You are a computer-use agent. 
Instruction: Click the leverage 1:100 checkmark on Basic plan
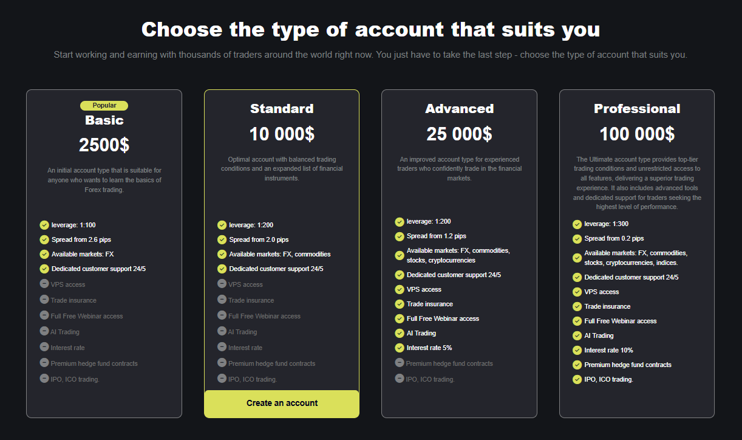44,224
